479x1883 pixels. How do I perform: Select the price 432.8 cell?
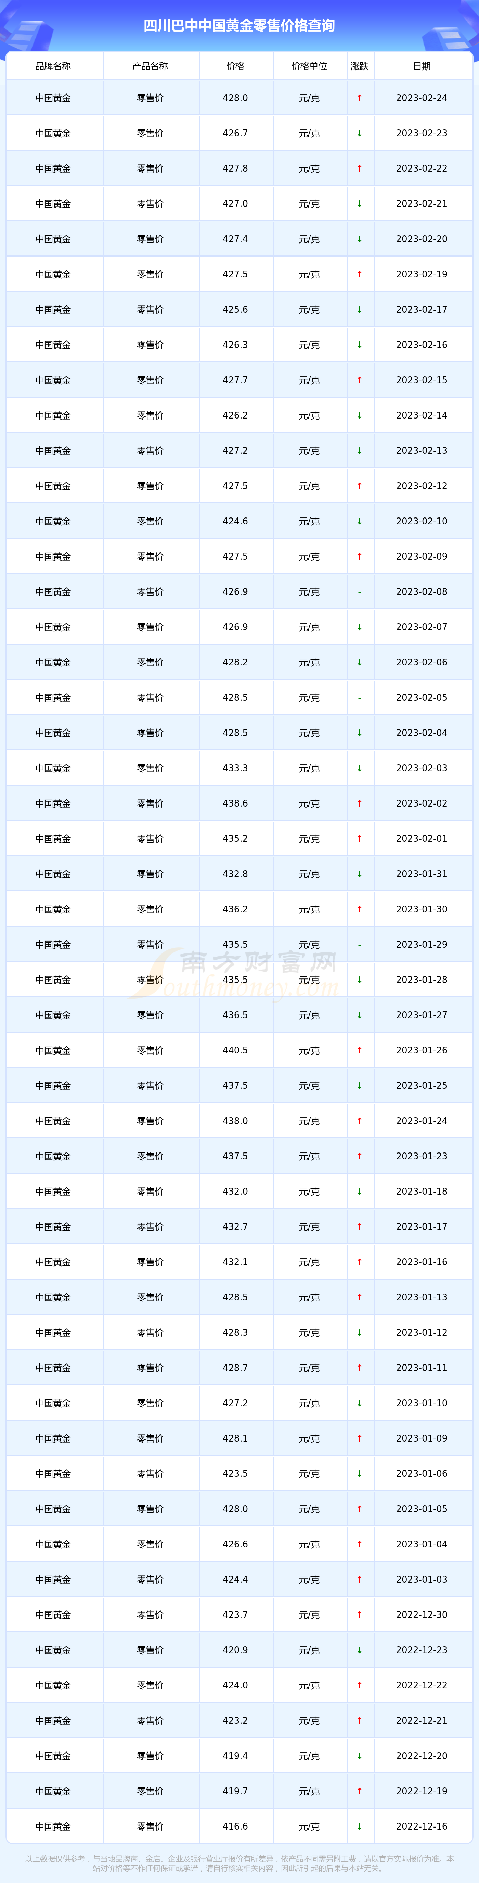235,874
